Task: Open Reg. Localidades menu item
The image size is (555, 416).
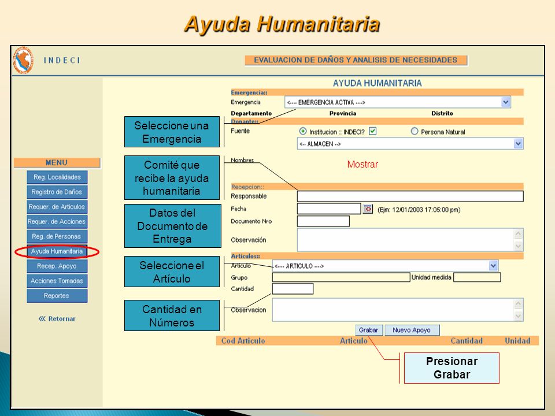Action: click(x=57, y=177)
